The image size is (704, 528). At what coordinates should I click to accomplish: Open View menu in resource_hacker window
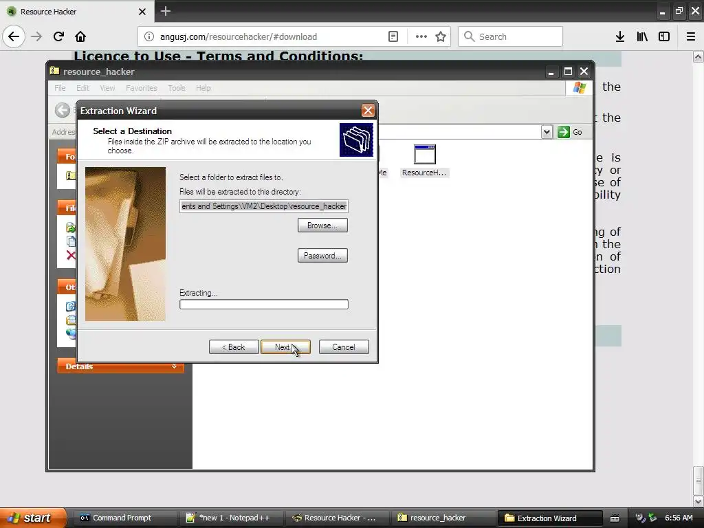tap(107, 88)
